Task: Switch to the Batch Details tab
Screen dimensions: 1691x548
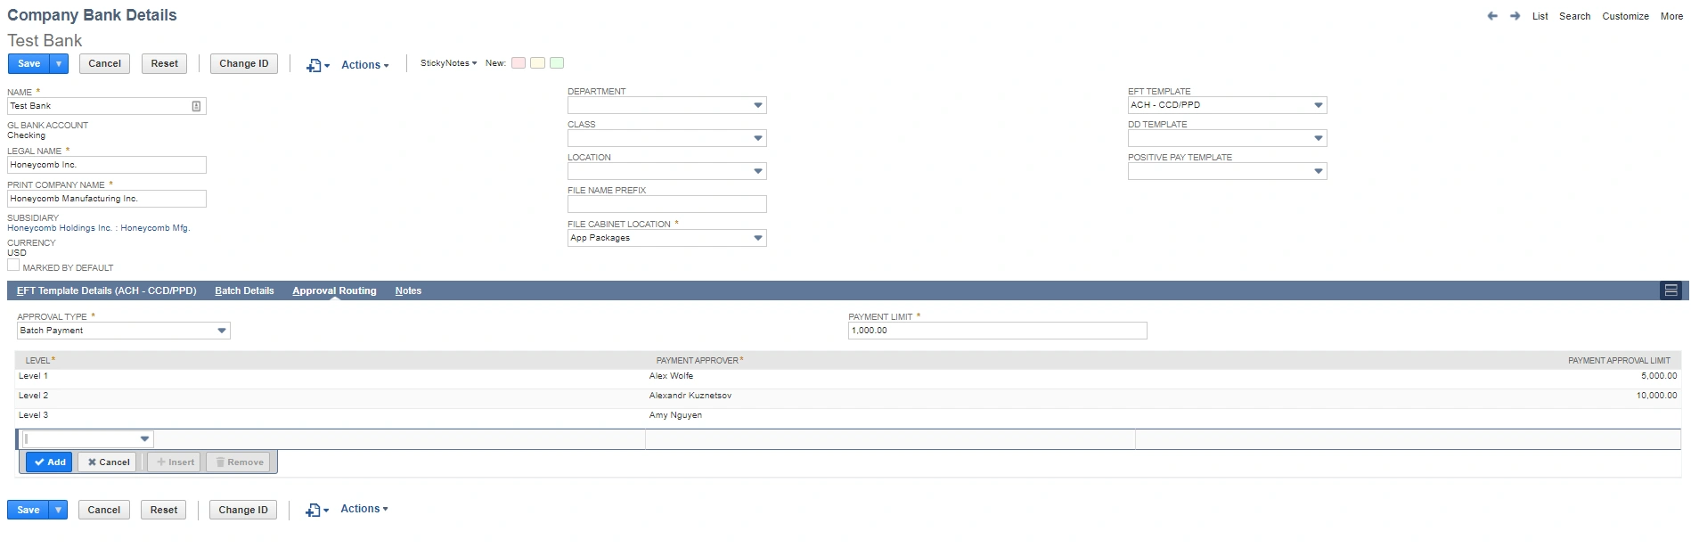Action: pyautogui.click(x=244, y=290)
